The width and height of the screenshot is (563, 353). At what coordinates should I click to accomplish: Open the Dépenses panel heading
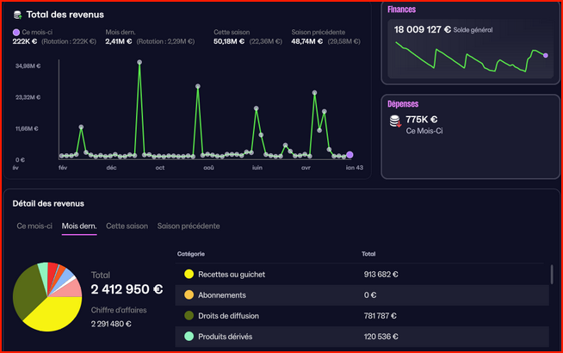[x=404, y=102]
